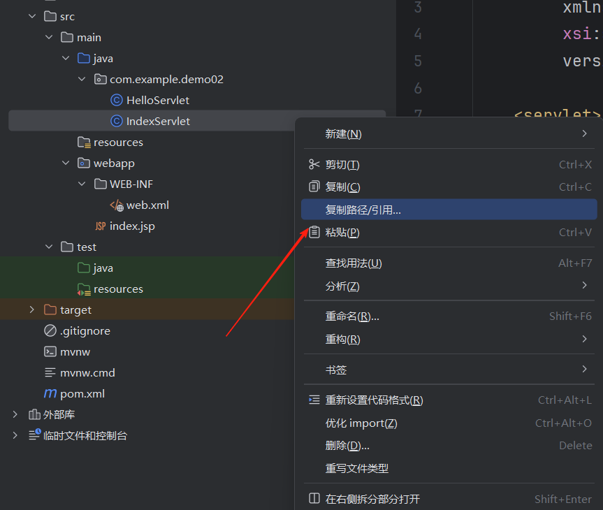Click the web.xml file icon
603x510 pixels.
pos(117,205)
